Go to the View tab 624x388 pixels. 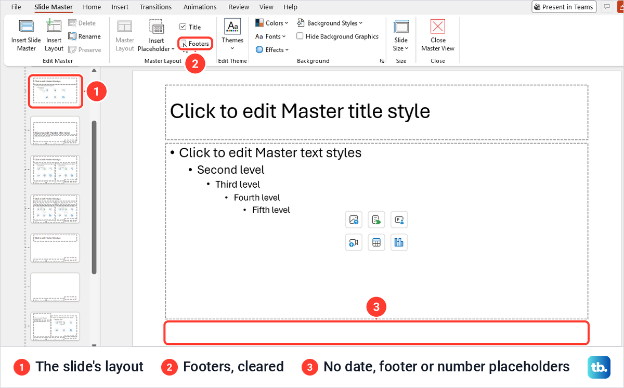[x=266, y=7]
